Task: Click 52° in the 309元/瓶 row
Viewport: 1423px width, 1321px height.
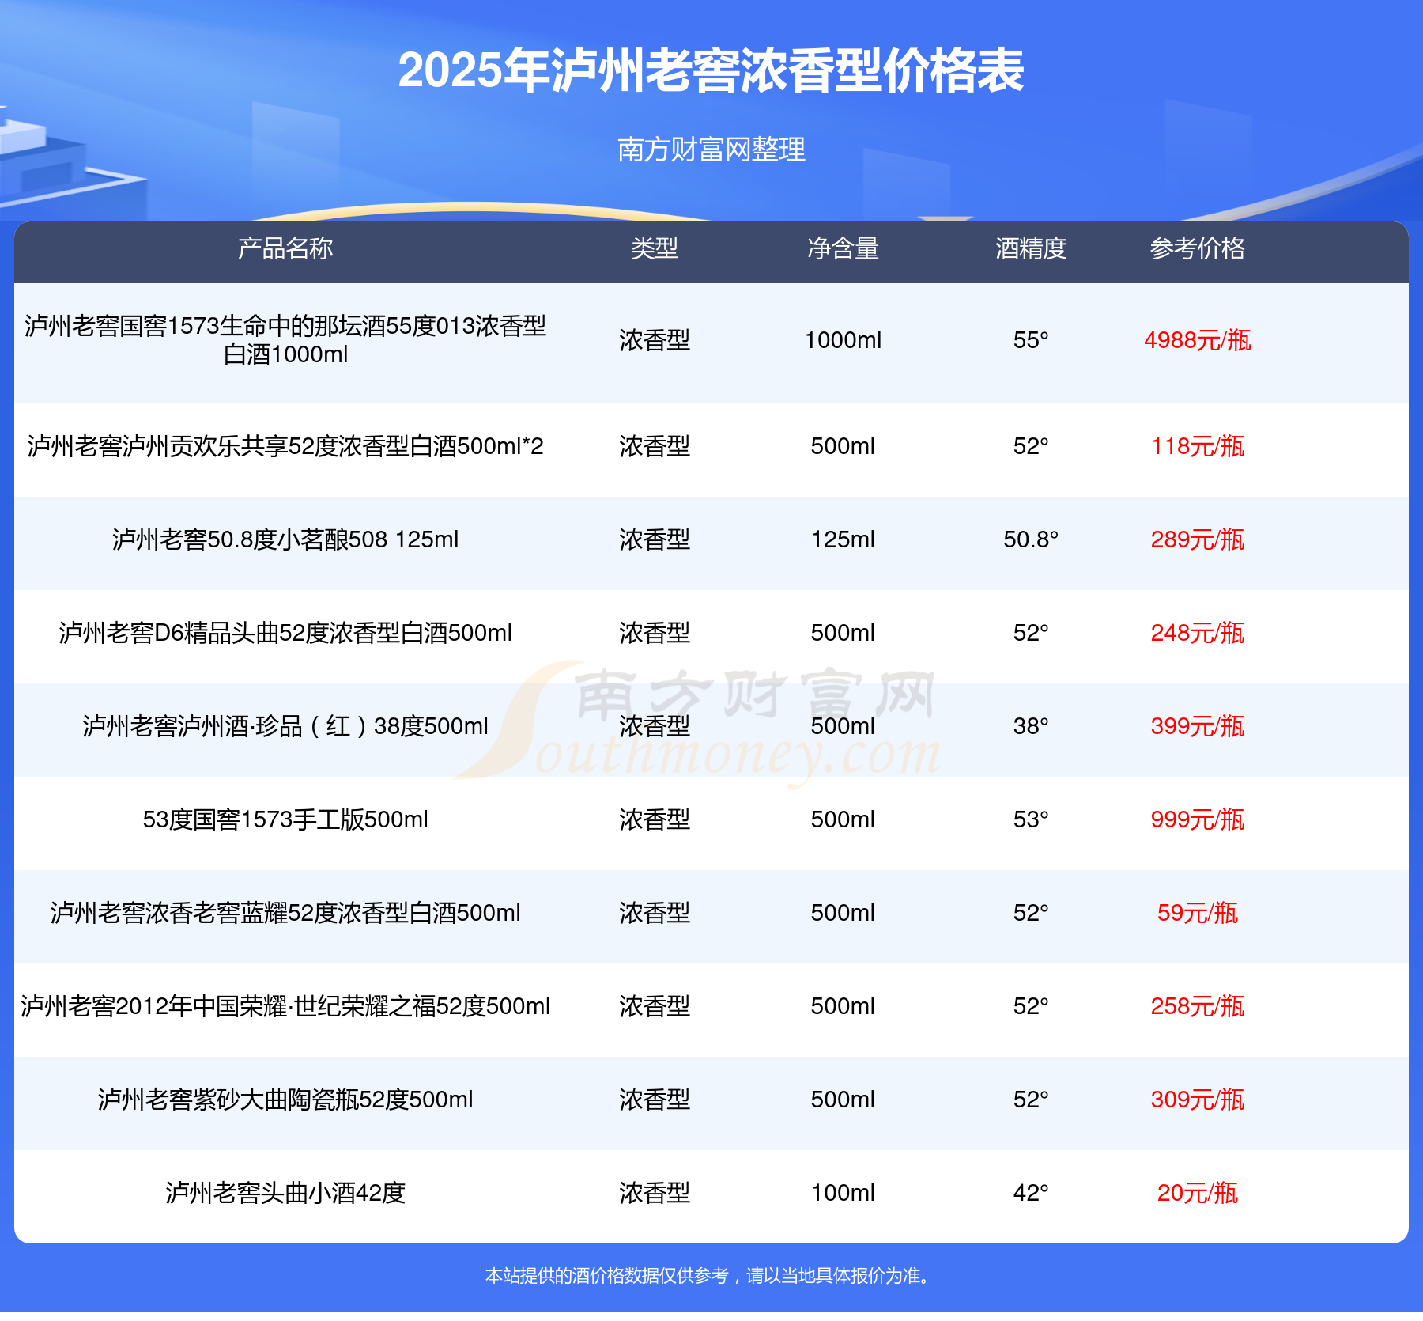Action: pos(1031,1100)
